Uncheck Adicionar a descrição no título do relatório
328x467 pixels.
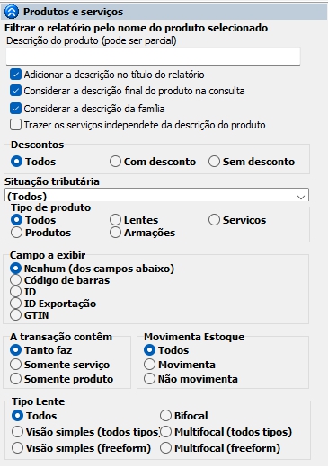pyautogui.click(x=15, y=75)
